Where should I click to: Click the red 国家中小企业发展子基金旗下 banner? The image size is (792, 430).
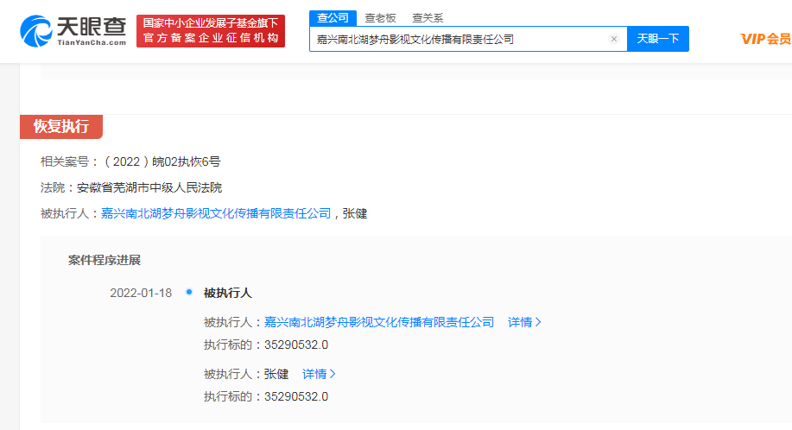(211, 31)
